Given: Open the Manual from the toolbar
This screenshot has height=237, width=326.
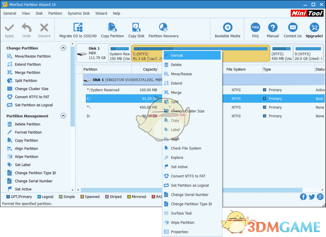Looking at the screenshot, I should pos(272,28).
